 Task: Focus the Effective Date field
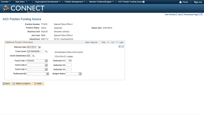click(x=33, y=47)
